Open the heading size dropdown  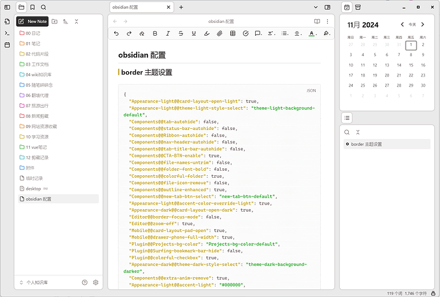tap(272, 33)
